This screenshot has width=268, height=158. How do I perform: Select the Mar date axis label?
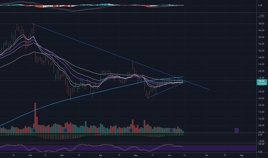click(62, 155)
